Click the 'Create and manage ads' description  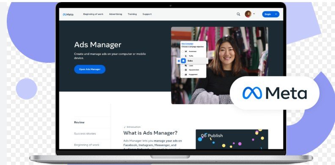110,56
